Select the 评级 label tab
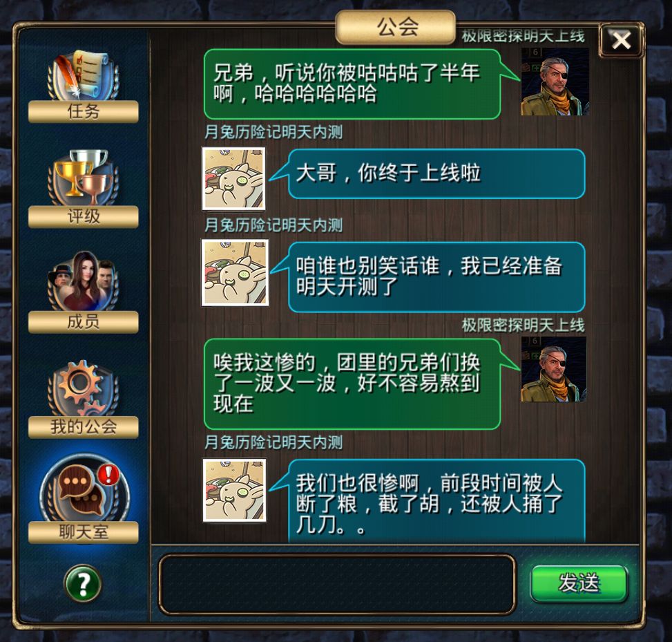This screenshot has width=672, height=642. click(83, 216)
